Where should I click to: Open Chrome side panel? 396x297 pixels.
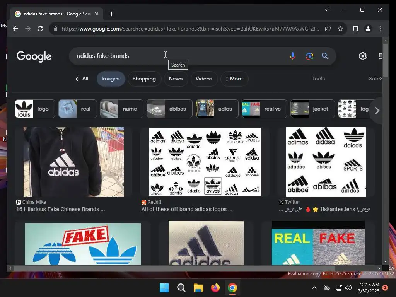(x=356, y=29)
